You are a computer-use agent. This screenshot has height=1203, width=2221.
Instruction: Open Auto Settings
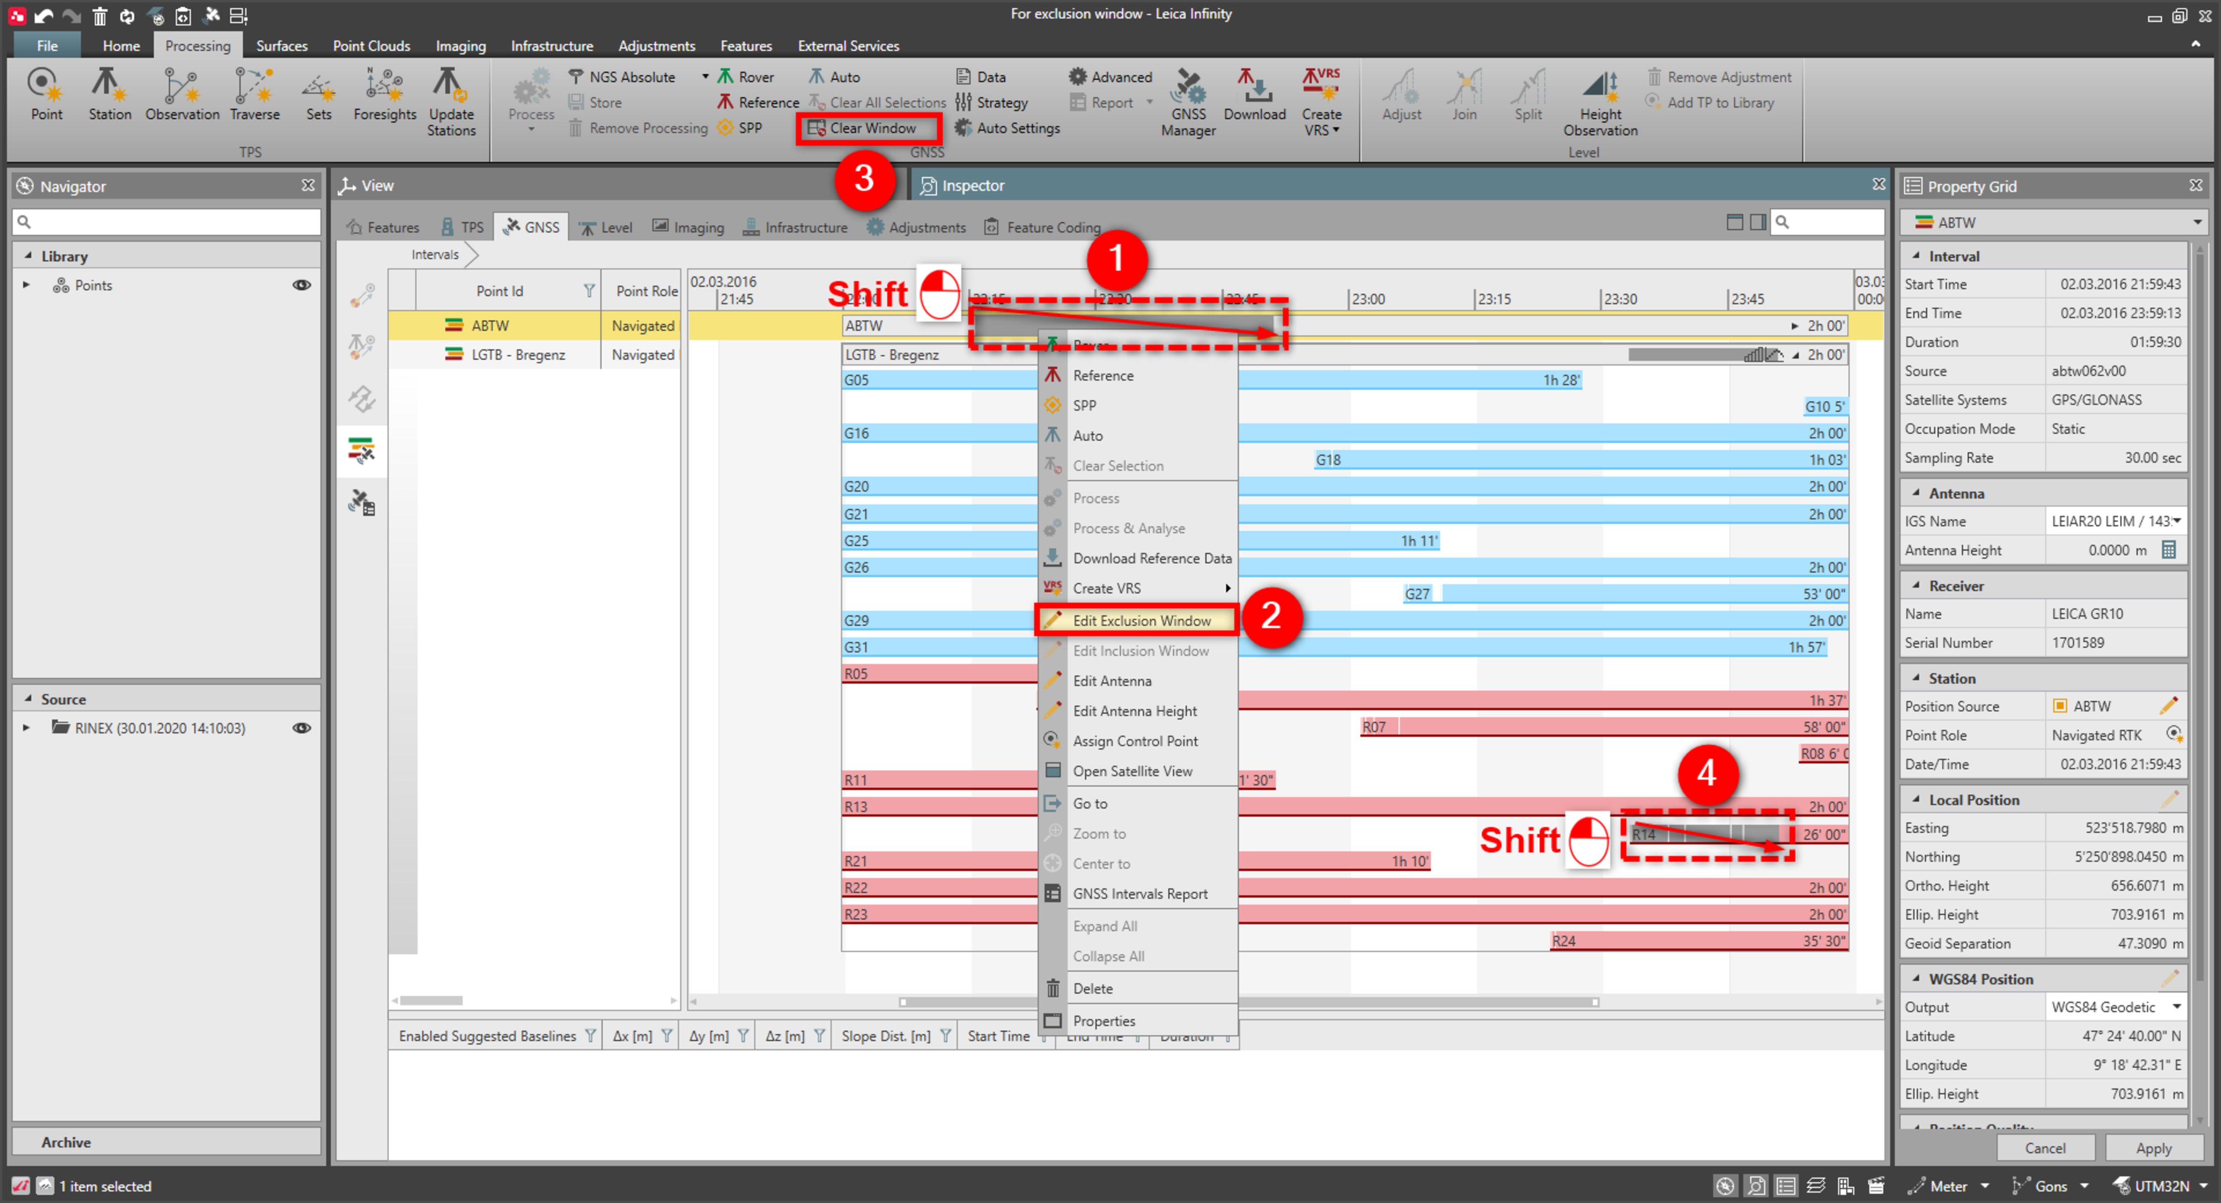[x=1006, y=127]
